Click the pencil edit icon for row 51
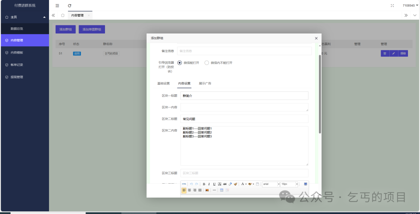The width and height of the screenshot is (420, 214). [x=394, y=54]
